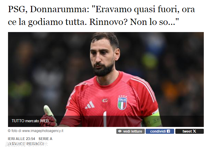The height and width of the screenshot is (151, 205).
Task: Click the X logo on tweet button
Action: tap(194, 131)
